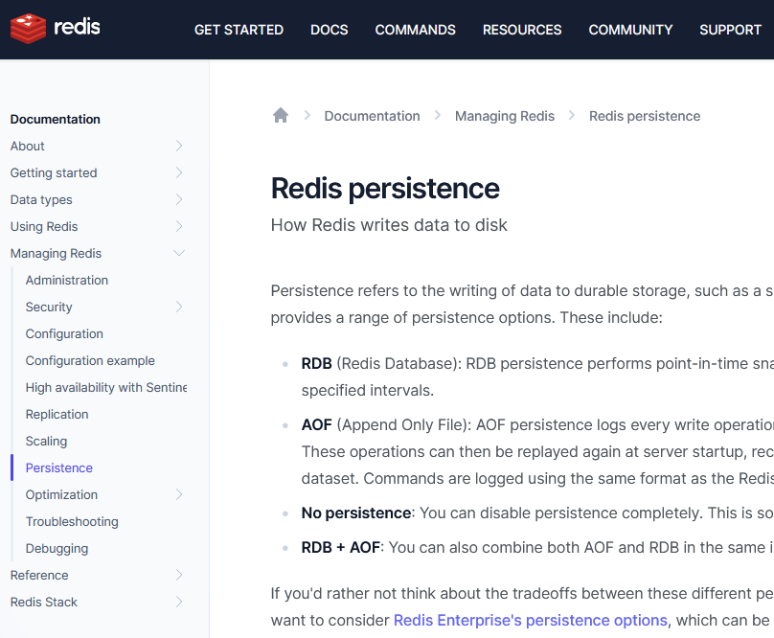
Task: Select Replication in the sidebar
Action: 57,414
